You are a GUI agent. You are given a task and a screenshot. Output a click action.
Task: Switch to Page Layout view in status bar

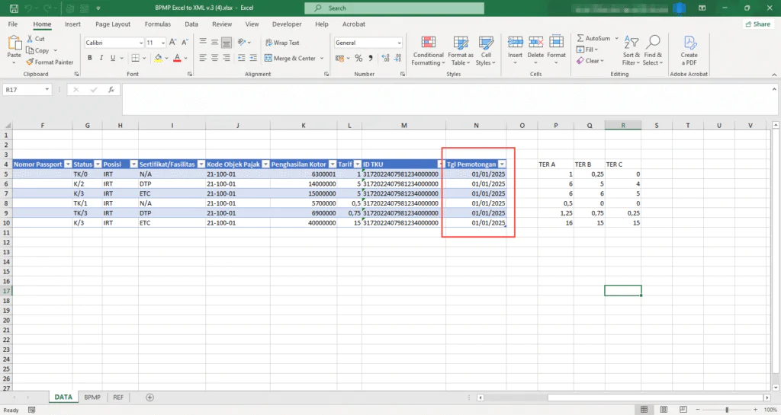point(664,410)
